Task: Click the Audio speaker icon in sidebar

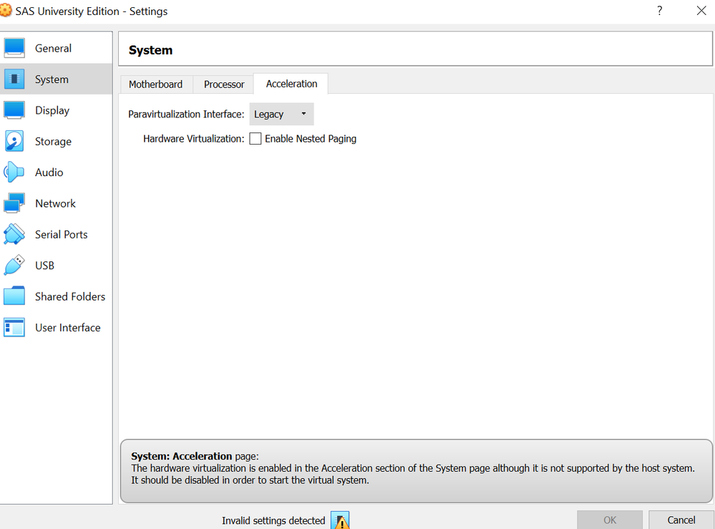Action: (x=14, y=172)
